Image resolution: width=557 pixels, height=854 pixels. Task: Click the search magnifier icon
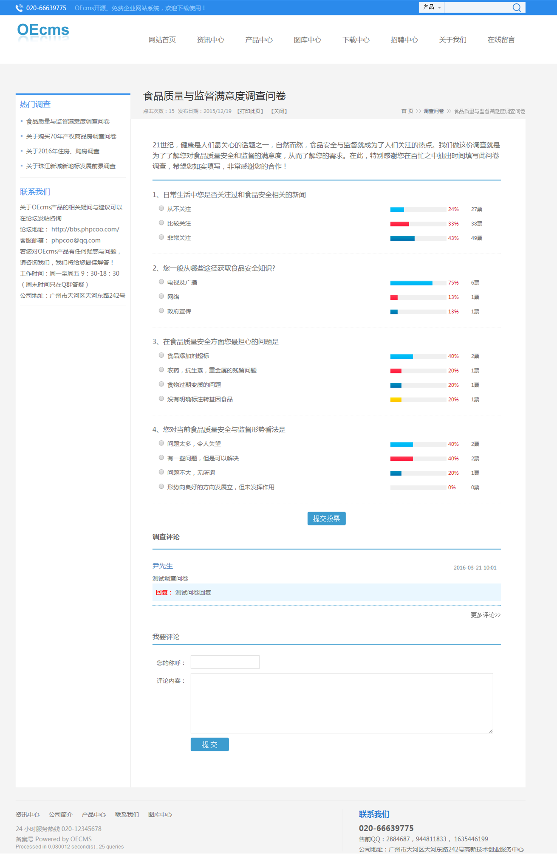516,8
